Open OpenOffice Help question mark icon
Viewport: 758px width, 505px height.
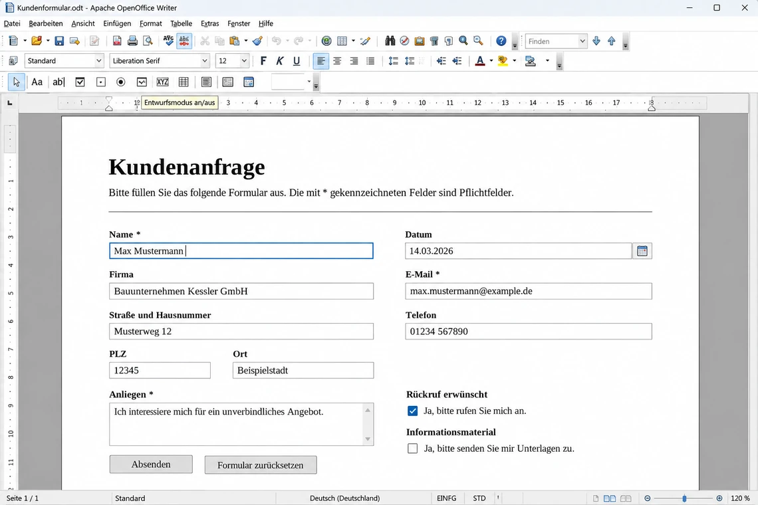(x=501, y=41)
